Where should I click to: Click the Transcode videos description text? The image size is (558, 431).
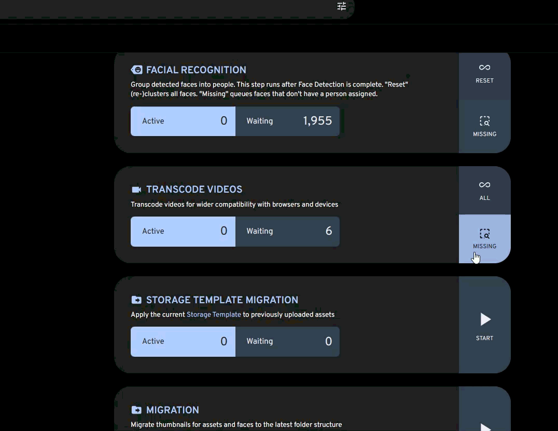(234, 205)
